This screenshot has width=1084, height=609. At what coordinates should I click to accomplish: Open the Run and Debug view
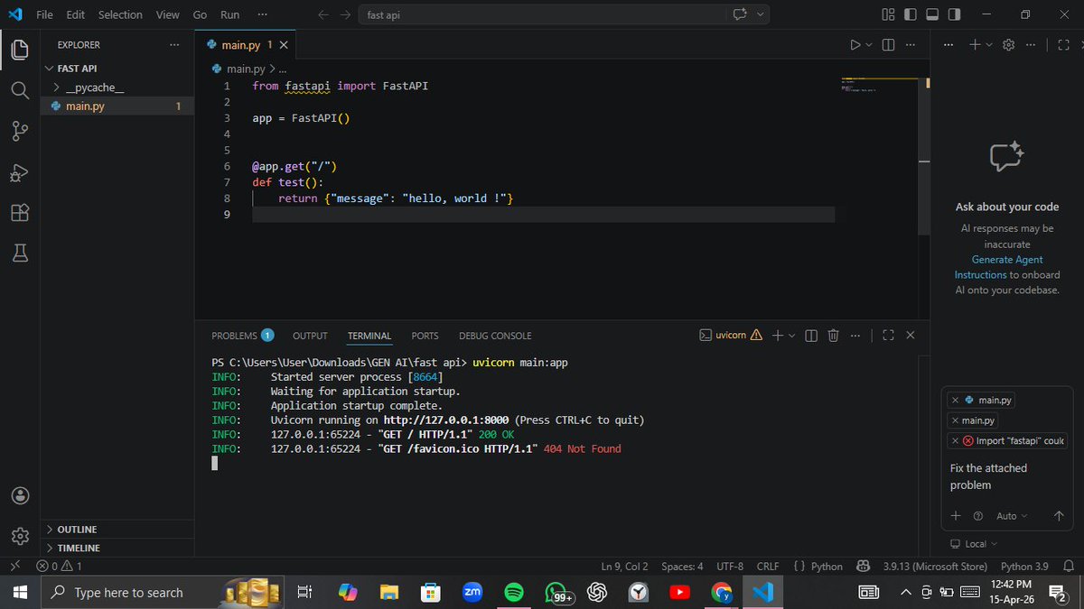click(20, 172)
